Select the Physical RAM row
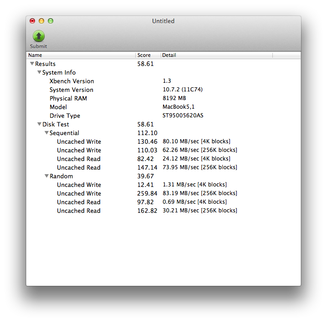 click(x=163, y=98)
